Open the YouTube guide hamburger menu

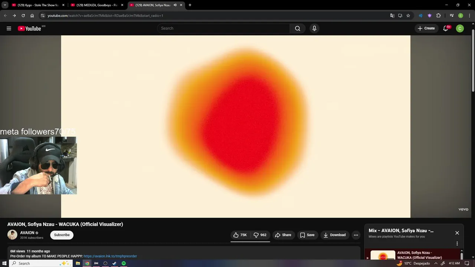click(9, 29)
